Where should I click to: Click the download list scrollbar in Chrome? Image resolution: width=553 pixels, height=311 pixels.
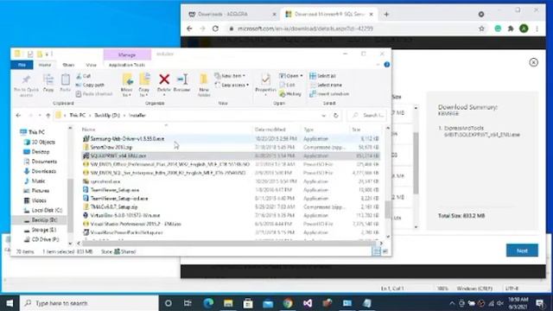click(x=416, y=163)
